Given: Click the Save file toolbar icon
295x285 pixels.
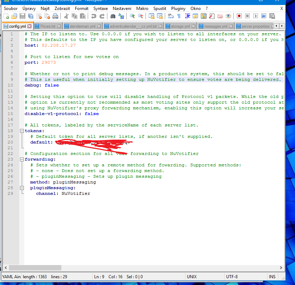Looking at the screenshot, I should (x=22, y=16).
